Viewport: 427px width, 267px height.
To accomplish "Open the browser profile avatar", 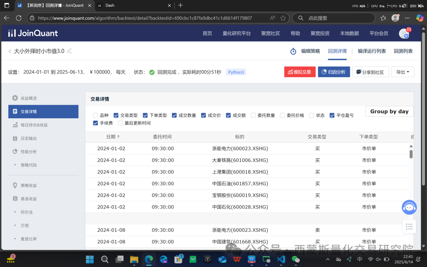I will [x=395, y=18].
